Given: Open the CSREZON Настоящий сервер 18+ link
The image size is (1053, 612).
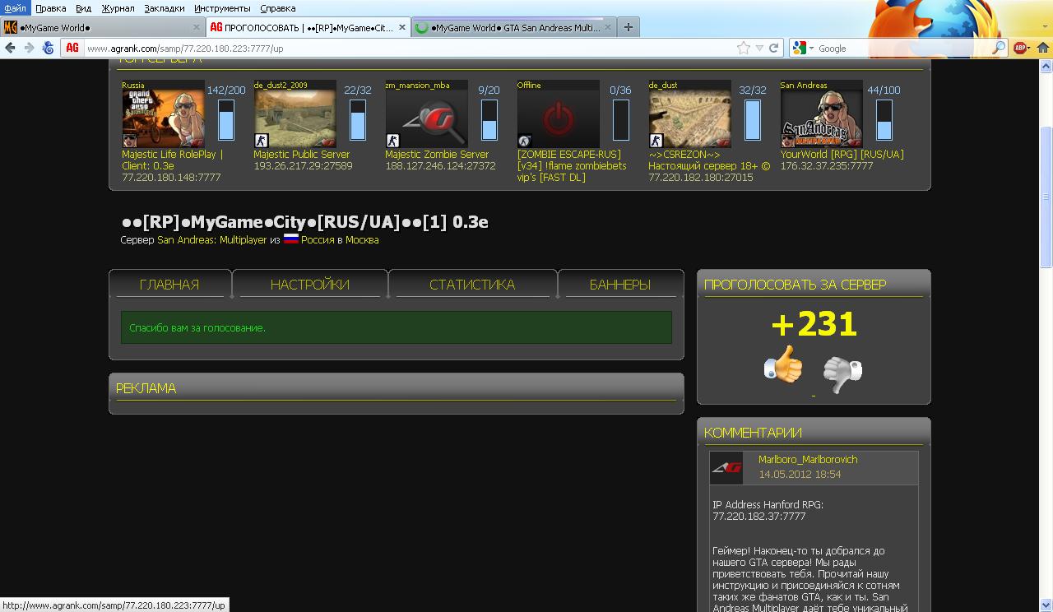Looking at the screenshot, I should [x=708, y=160].
